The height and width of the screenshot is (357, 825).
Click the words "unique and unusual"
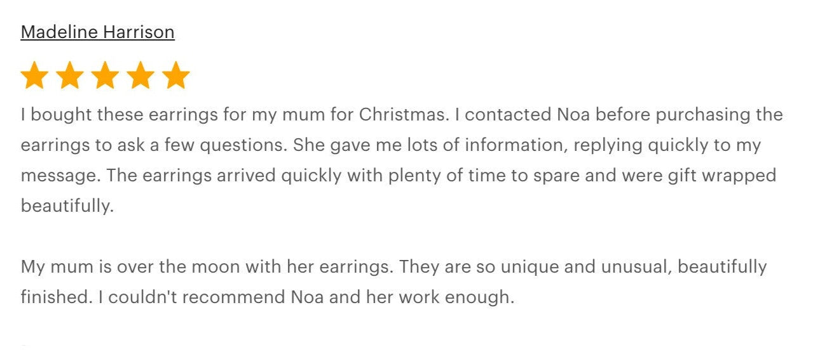585,266
